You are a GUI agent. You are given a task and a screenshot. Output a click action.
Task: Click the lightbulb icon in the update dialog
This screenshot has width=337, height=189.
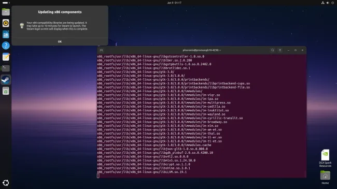pos(22,26)
